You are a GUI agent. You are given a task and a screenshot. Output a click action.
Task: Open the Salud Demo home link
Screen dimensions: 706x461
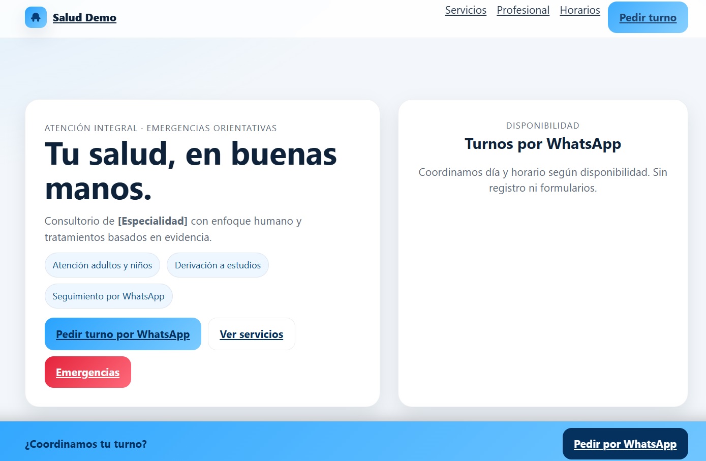(x=84, y=17)
